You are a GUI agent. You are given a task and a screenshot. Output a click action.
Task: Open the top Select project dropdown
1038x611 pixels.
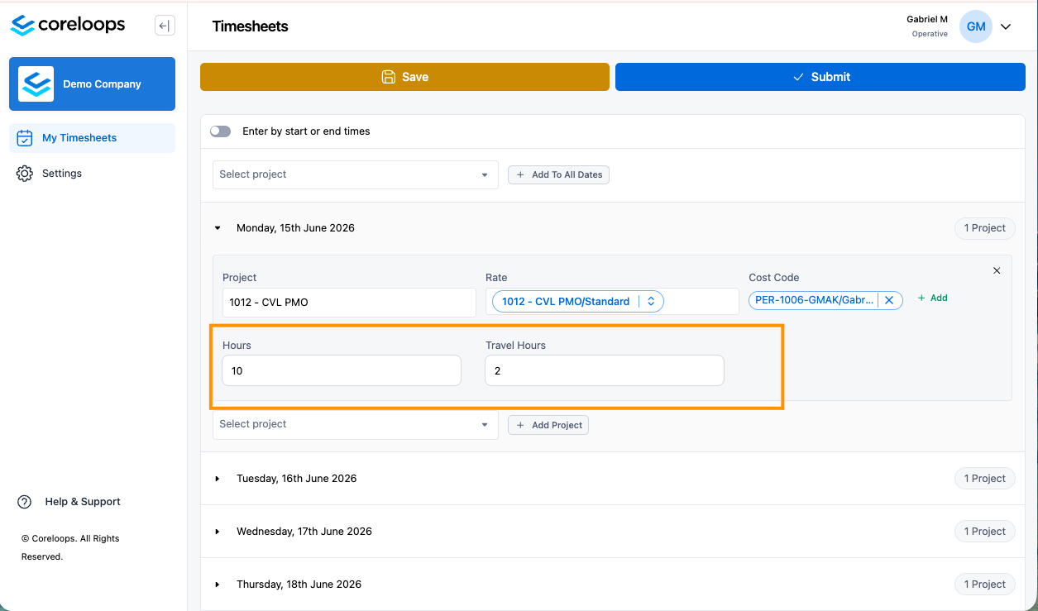(x=356, y=174)
